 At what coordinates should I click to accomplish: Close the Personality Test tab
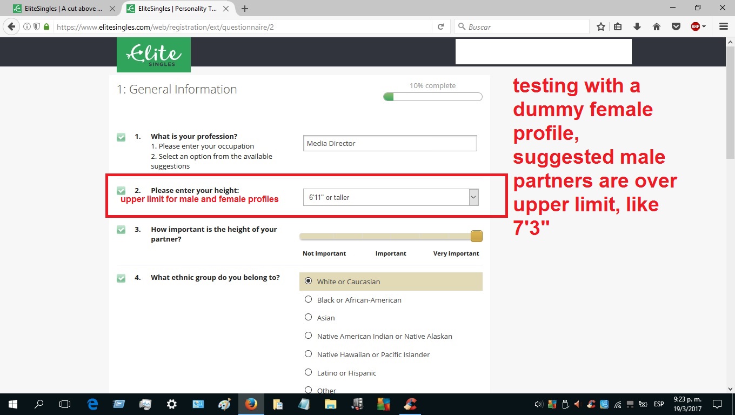226,9
